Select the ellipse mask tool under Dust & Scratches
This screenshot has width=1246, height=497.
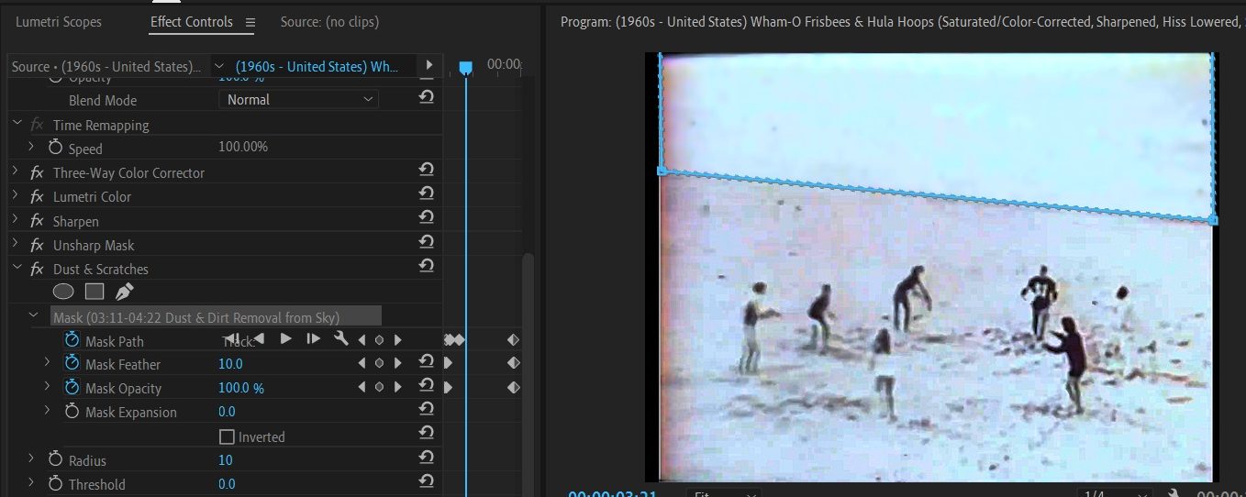coord(62,292)
